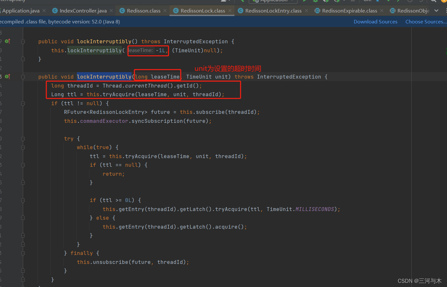
Task: Close the RedissonLockEntry.class tab
Action: (x=306, y=11)
